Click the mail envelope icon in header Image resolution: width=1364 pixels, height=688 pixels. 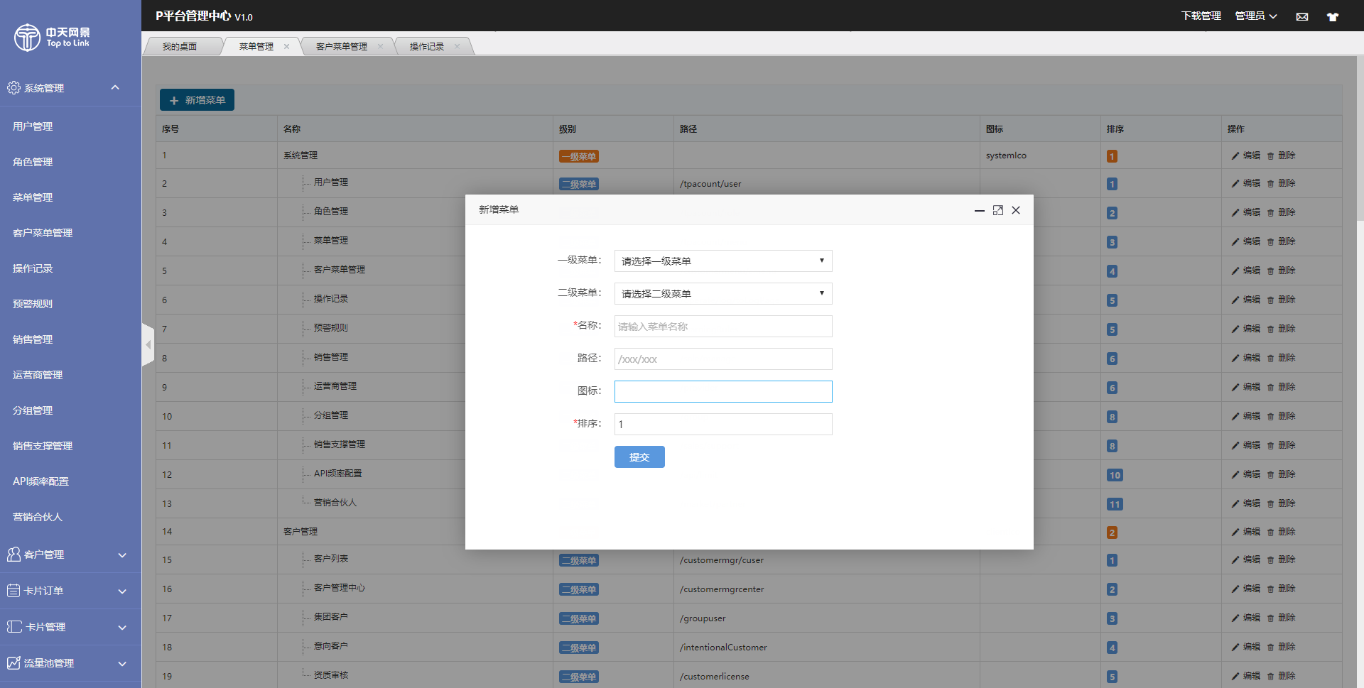(x=1302, y=16)
